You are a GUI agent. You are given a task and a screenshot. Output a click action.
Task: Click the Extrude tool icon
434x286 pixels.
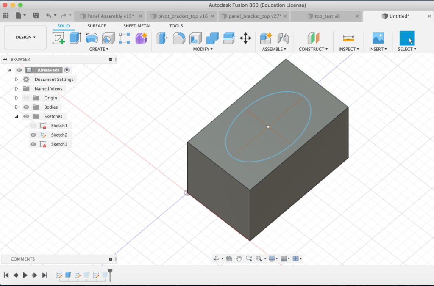(75, 38)
